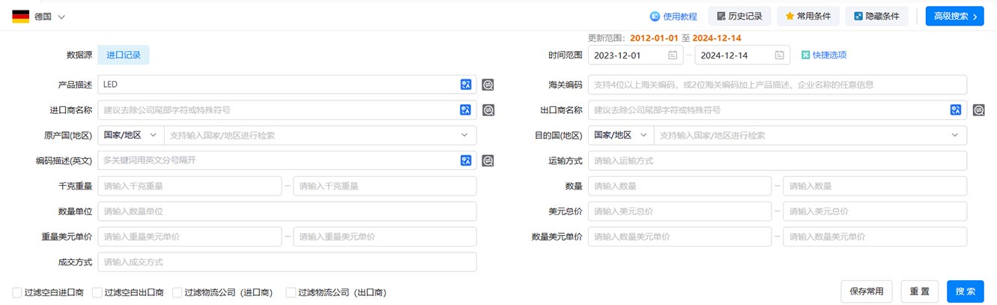Viewport: 997px width, 305px height.
Task: Open the 德国 country selector chevron
Action: pos(61,16)
